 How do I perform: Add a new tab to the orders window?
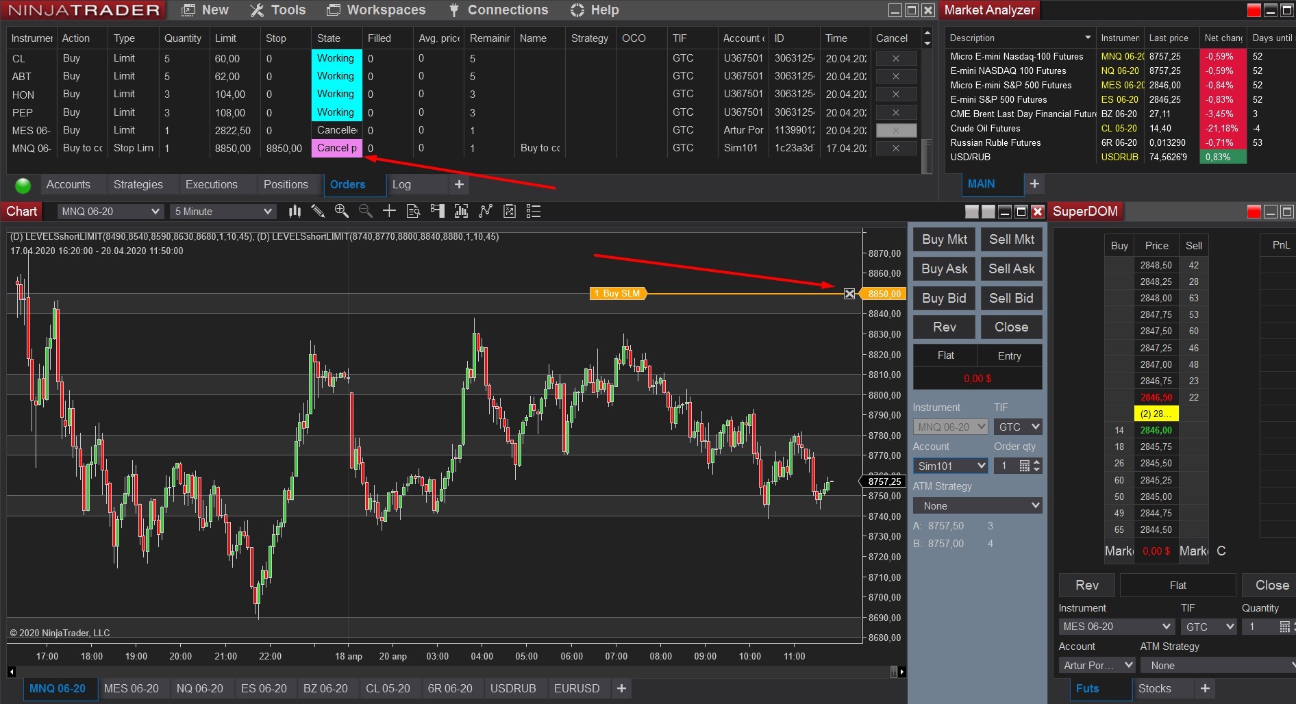459,184
